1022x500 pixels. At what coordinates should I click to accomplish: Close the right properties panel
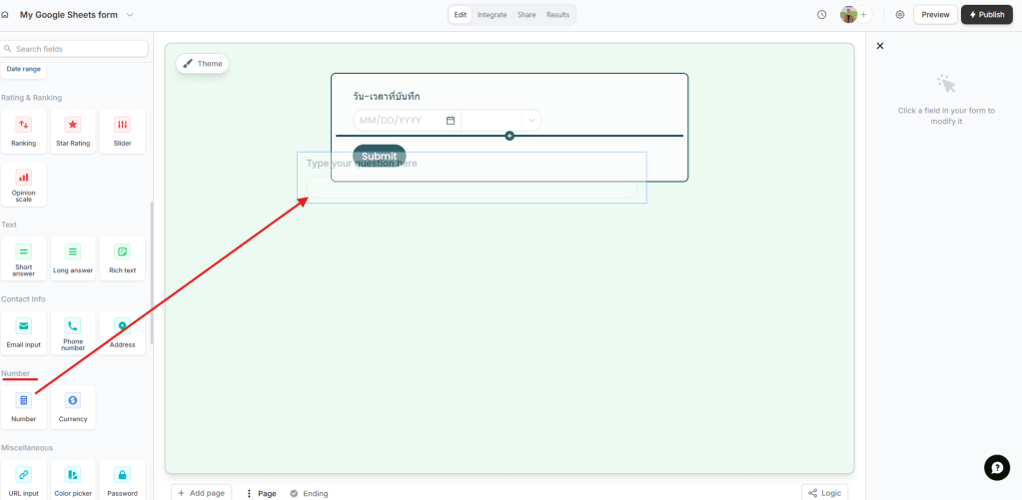coord(880,46)
